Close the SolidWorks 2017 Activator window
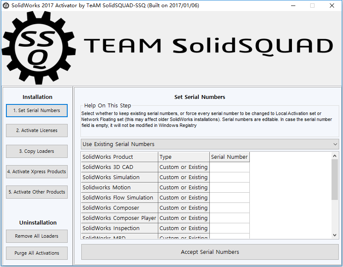The height and width of the screenshot is (267, 343). [x=332, y=6]
